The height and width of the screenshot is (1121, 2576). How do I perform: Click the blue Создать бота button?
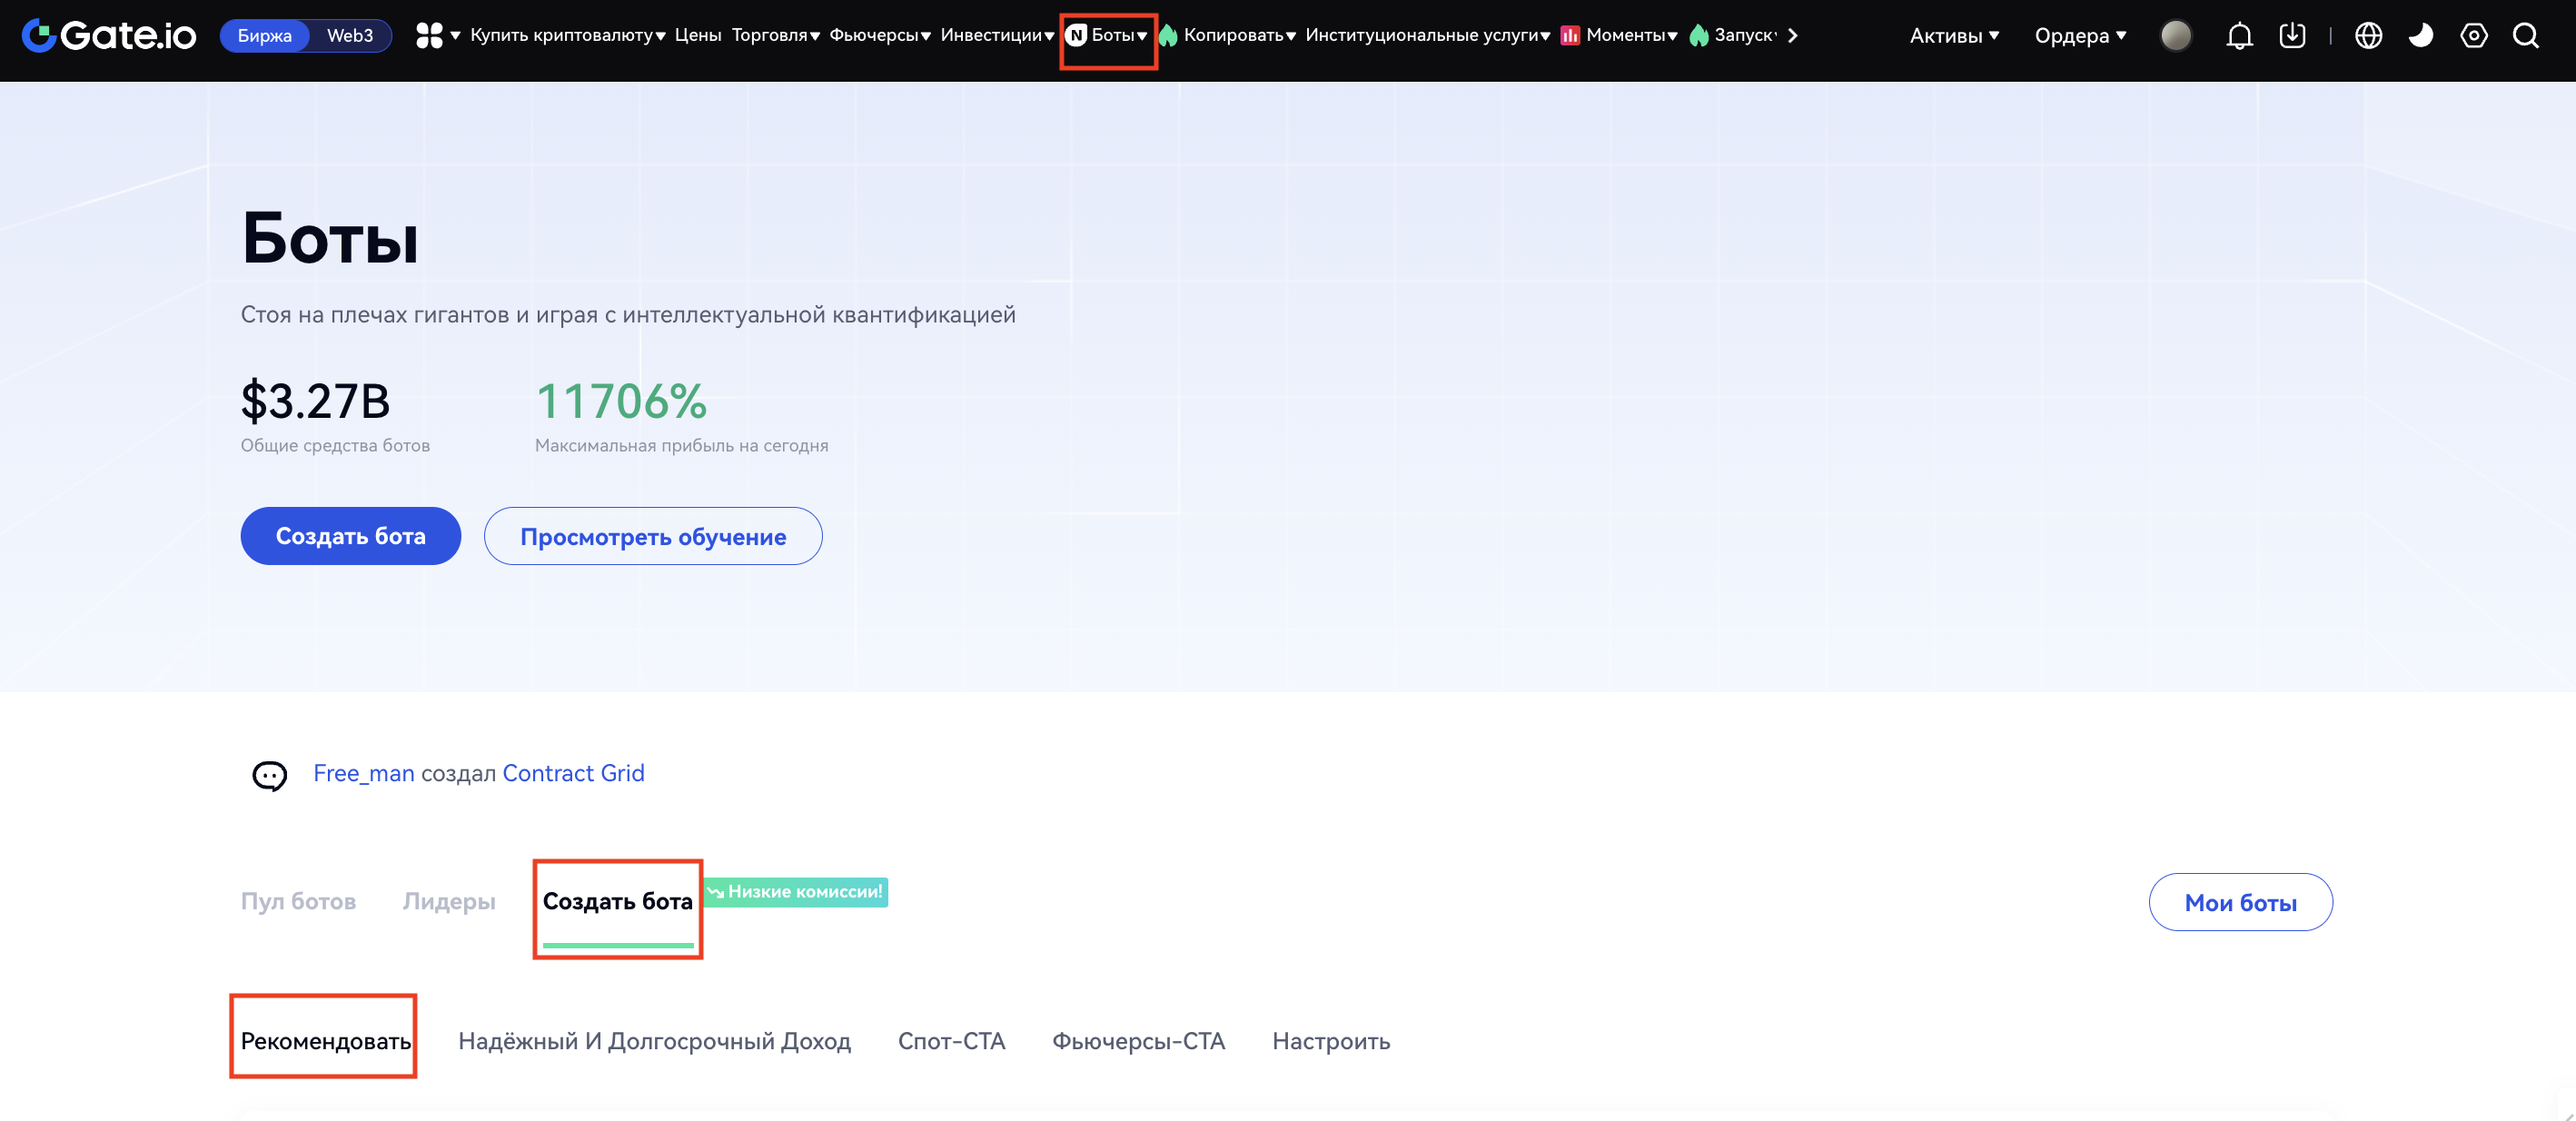click(x=350, y=536)
